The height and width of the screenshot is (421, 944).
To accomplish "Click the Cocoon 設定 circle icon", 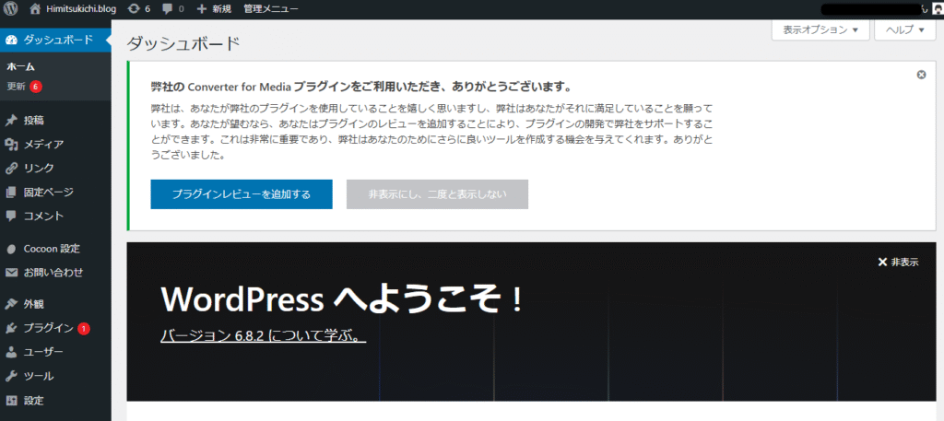I will click(11, 249).
